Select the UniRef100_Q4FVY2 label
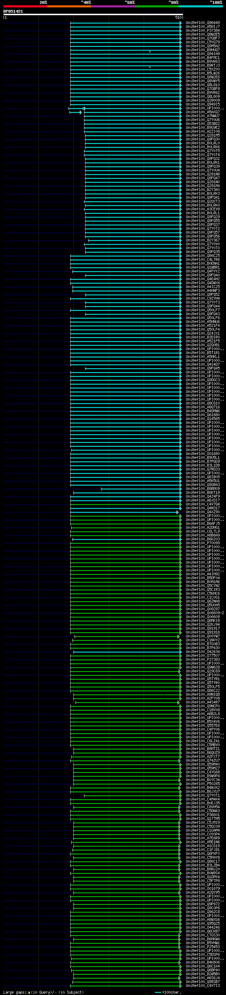Image resolution: width=226 pixels, height=995 pixels. pyautogui.click(x=203, y=271)
